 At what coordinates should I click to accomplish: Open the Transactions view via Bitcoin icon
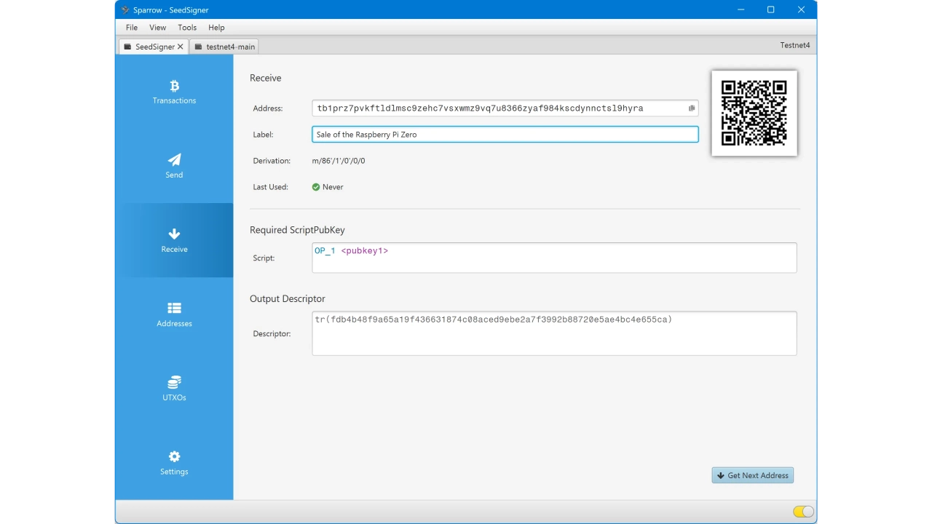pos(174,87)
